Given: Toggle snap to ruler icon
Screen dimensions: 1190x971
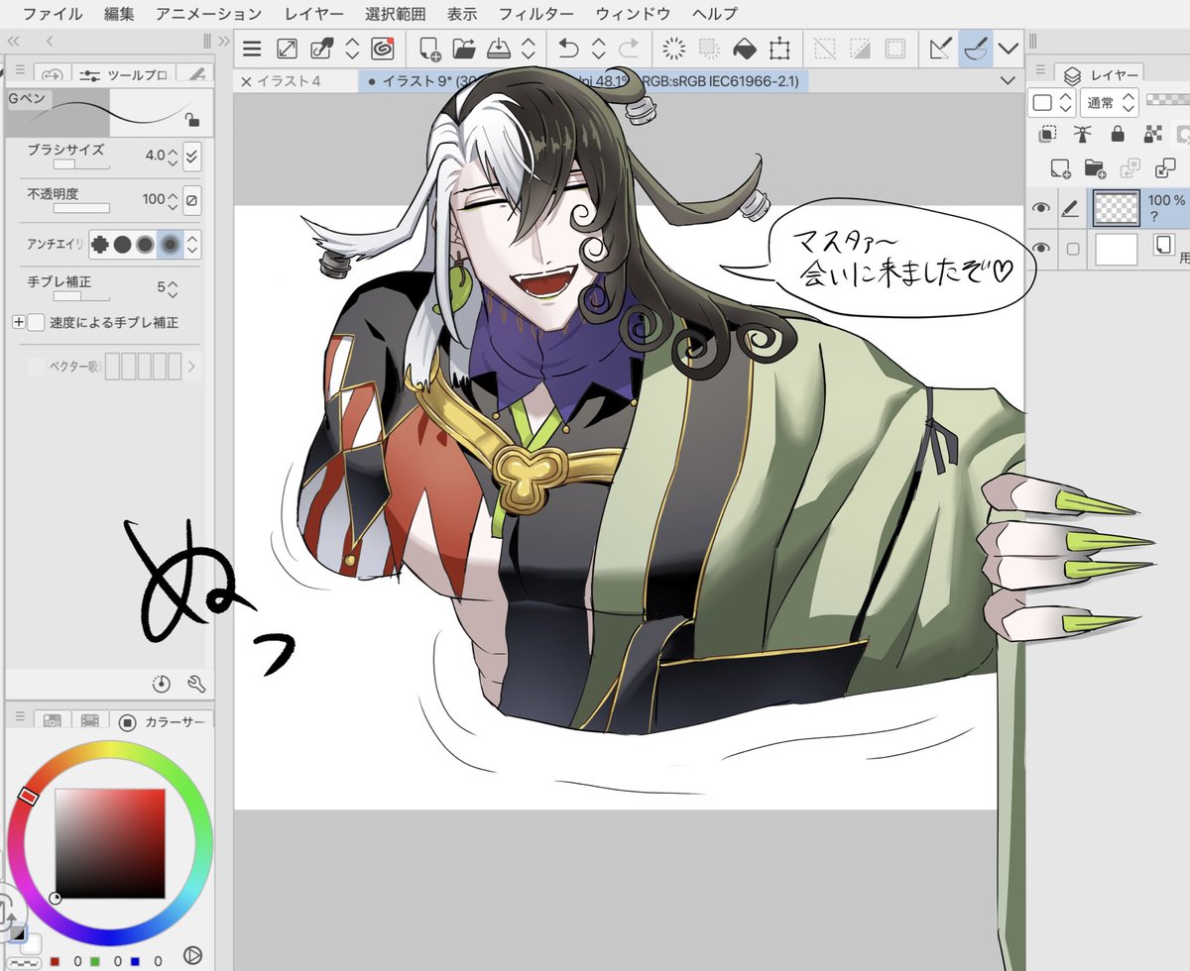Looking at the screenshot, I should (939, 48).
